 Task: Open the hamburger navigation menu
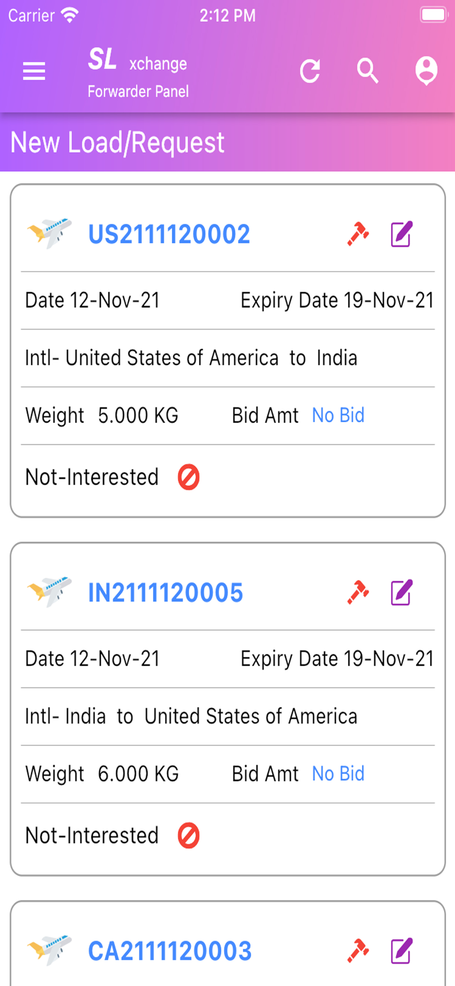(x=34, y=71)
